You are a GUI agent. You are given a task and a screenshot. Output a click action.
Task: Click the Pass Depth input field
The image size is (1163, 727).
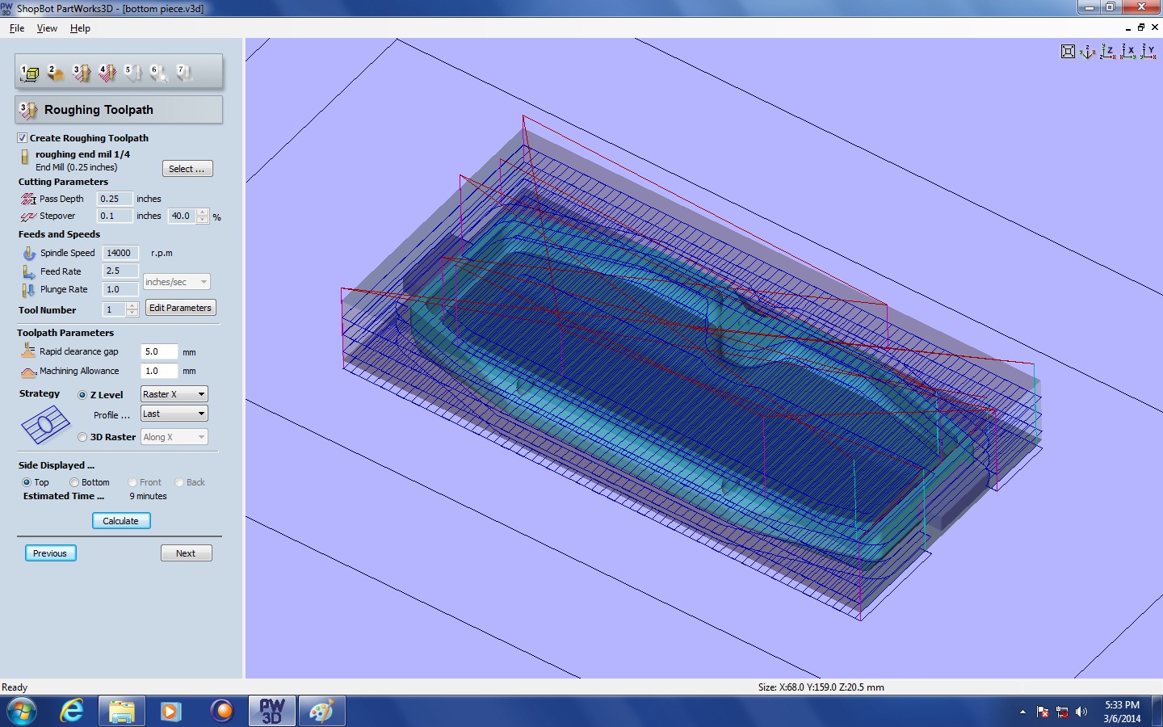tap(115, 199)
